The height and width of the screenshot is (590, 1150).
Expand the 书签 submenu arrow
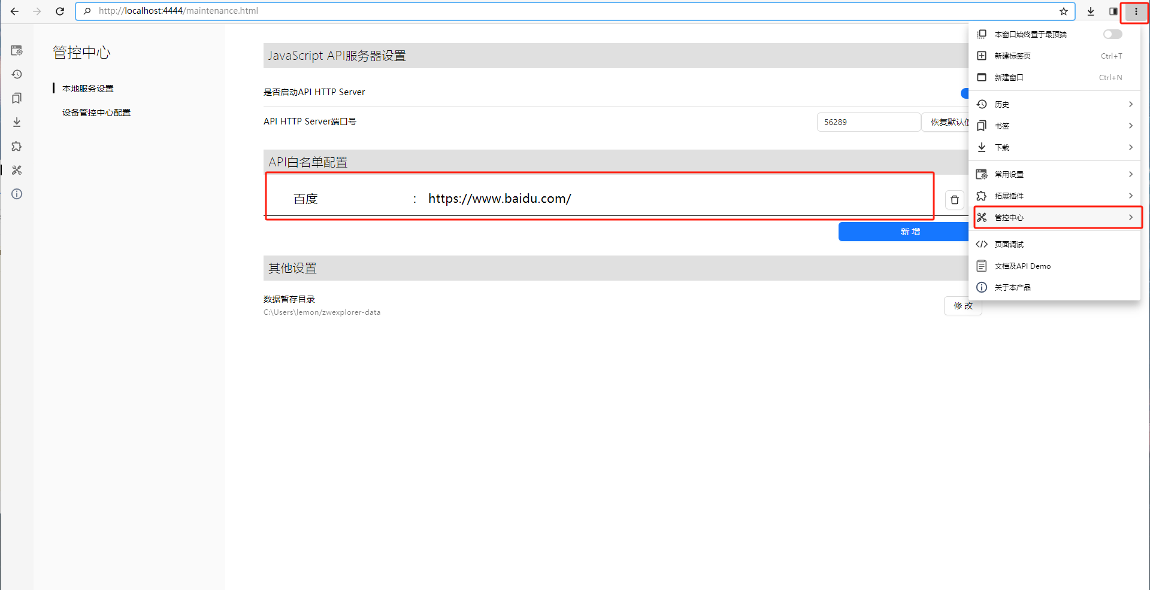pyautogui.click(x=1130, y=126)
